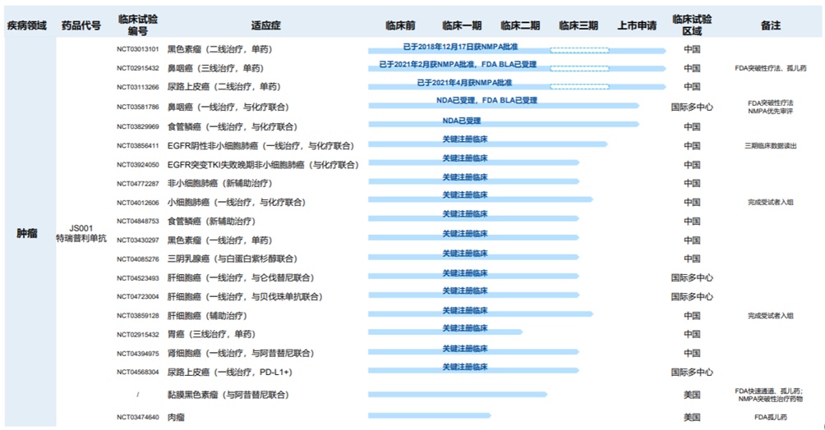Click indication 鼻咽癌（三线治疗，单药）
This screenshot has height=430, width=825.
pos(216,68)
